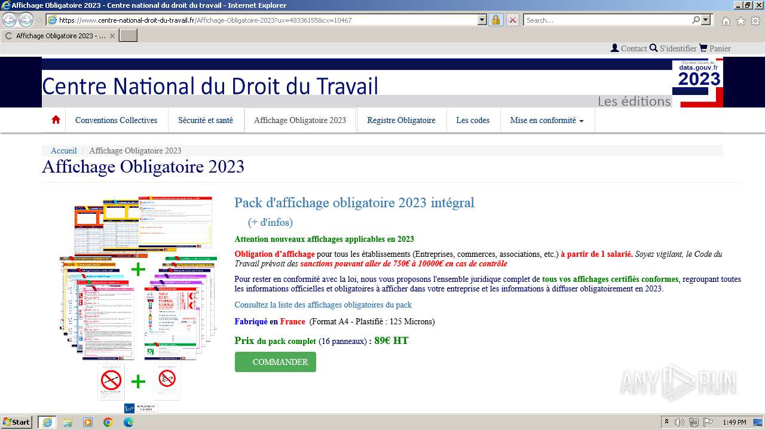Click the S'identifier magnifier icon
765x430 pixels.
[x=654, y=48]
